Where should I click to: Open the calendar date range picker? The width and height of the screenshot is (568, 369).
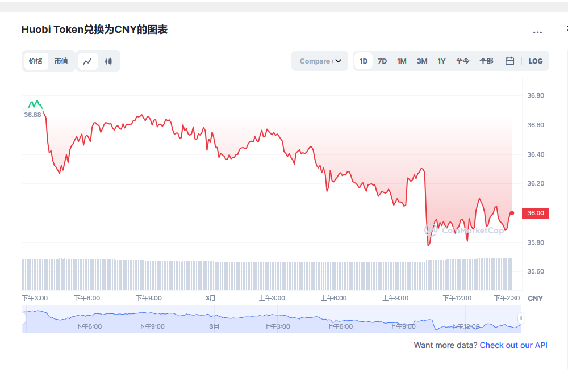coord(509,61)
